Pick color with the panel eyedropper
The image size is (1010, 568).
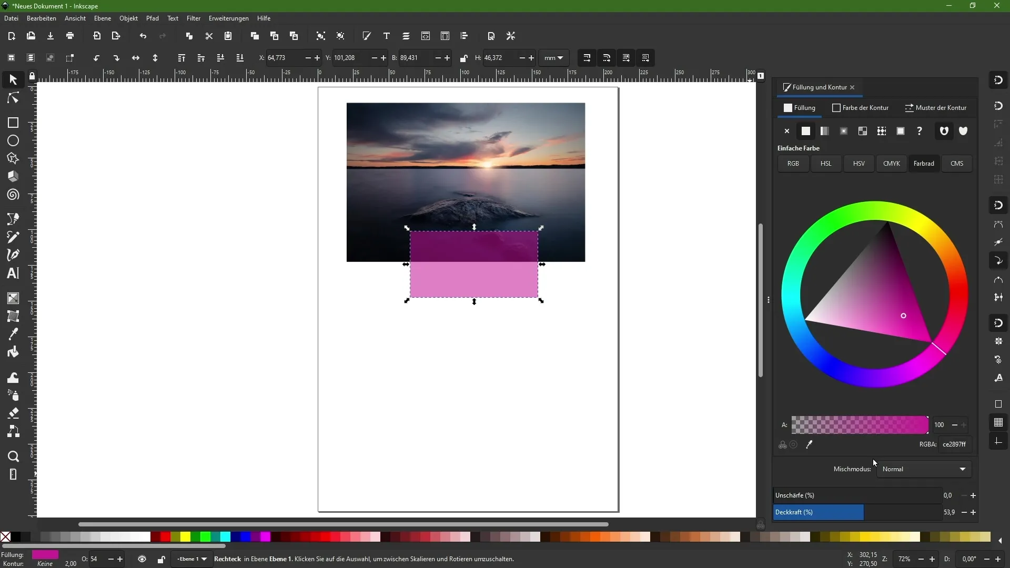pos(810,444)
